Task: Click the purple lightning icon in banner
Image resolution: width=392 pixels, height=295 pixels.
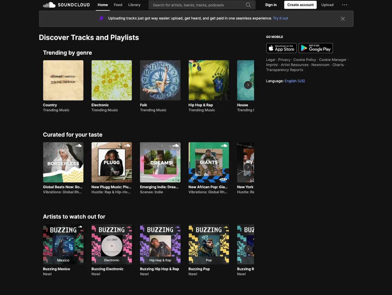Action: tap(102, 18)
